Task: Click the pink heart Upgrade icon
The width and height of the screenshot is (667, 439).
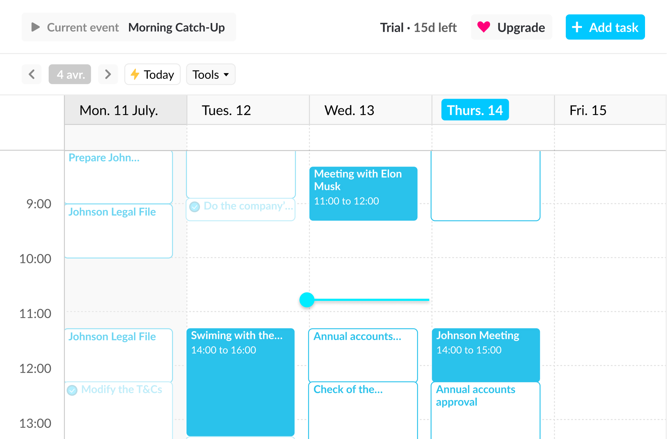Action: coord(484,27)
